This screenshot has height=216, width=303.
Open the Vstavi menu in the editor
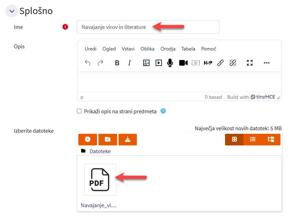pos(128,49)
